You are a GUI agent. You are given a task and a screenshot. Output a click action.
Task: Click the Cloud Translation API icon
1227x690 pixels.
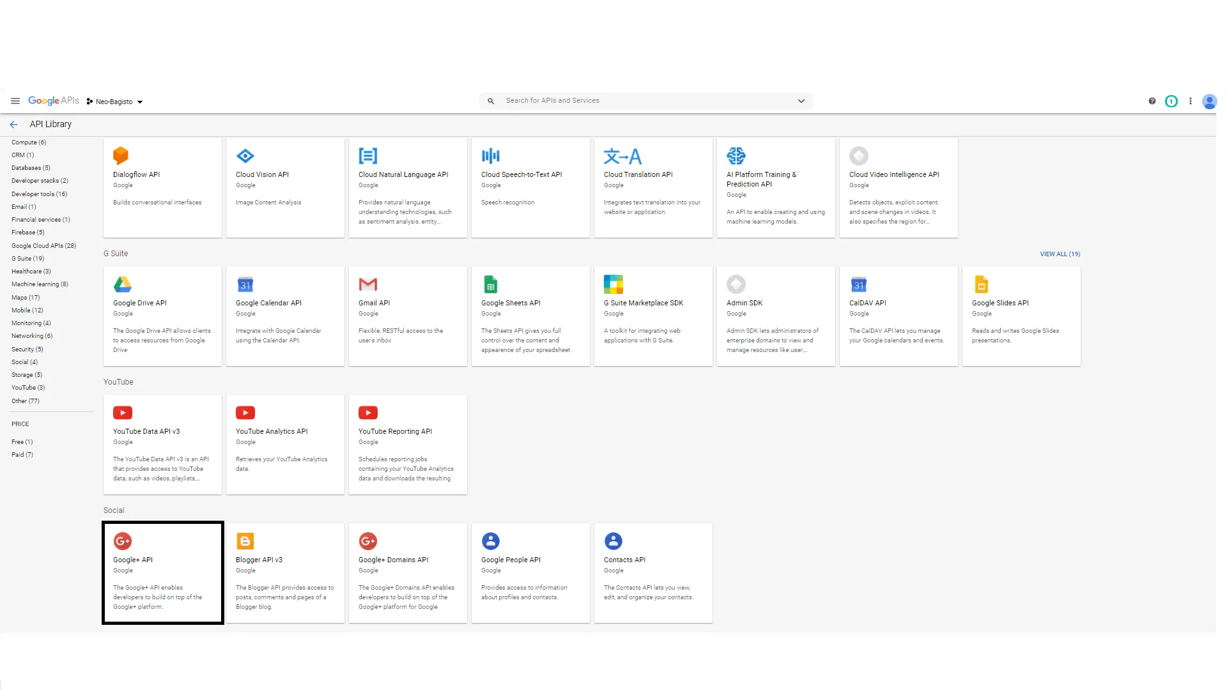pos(622,156)
